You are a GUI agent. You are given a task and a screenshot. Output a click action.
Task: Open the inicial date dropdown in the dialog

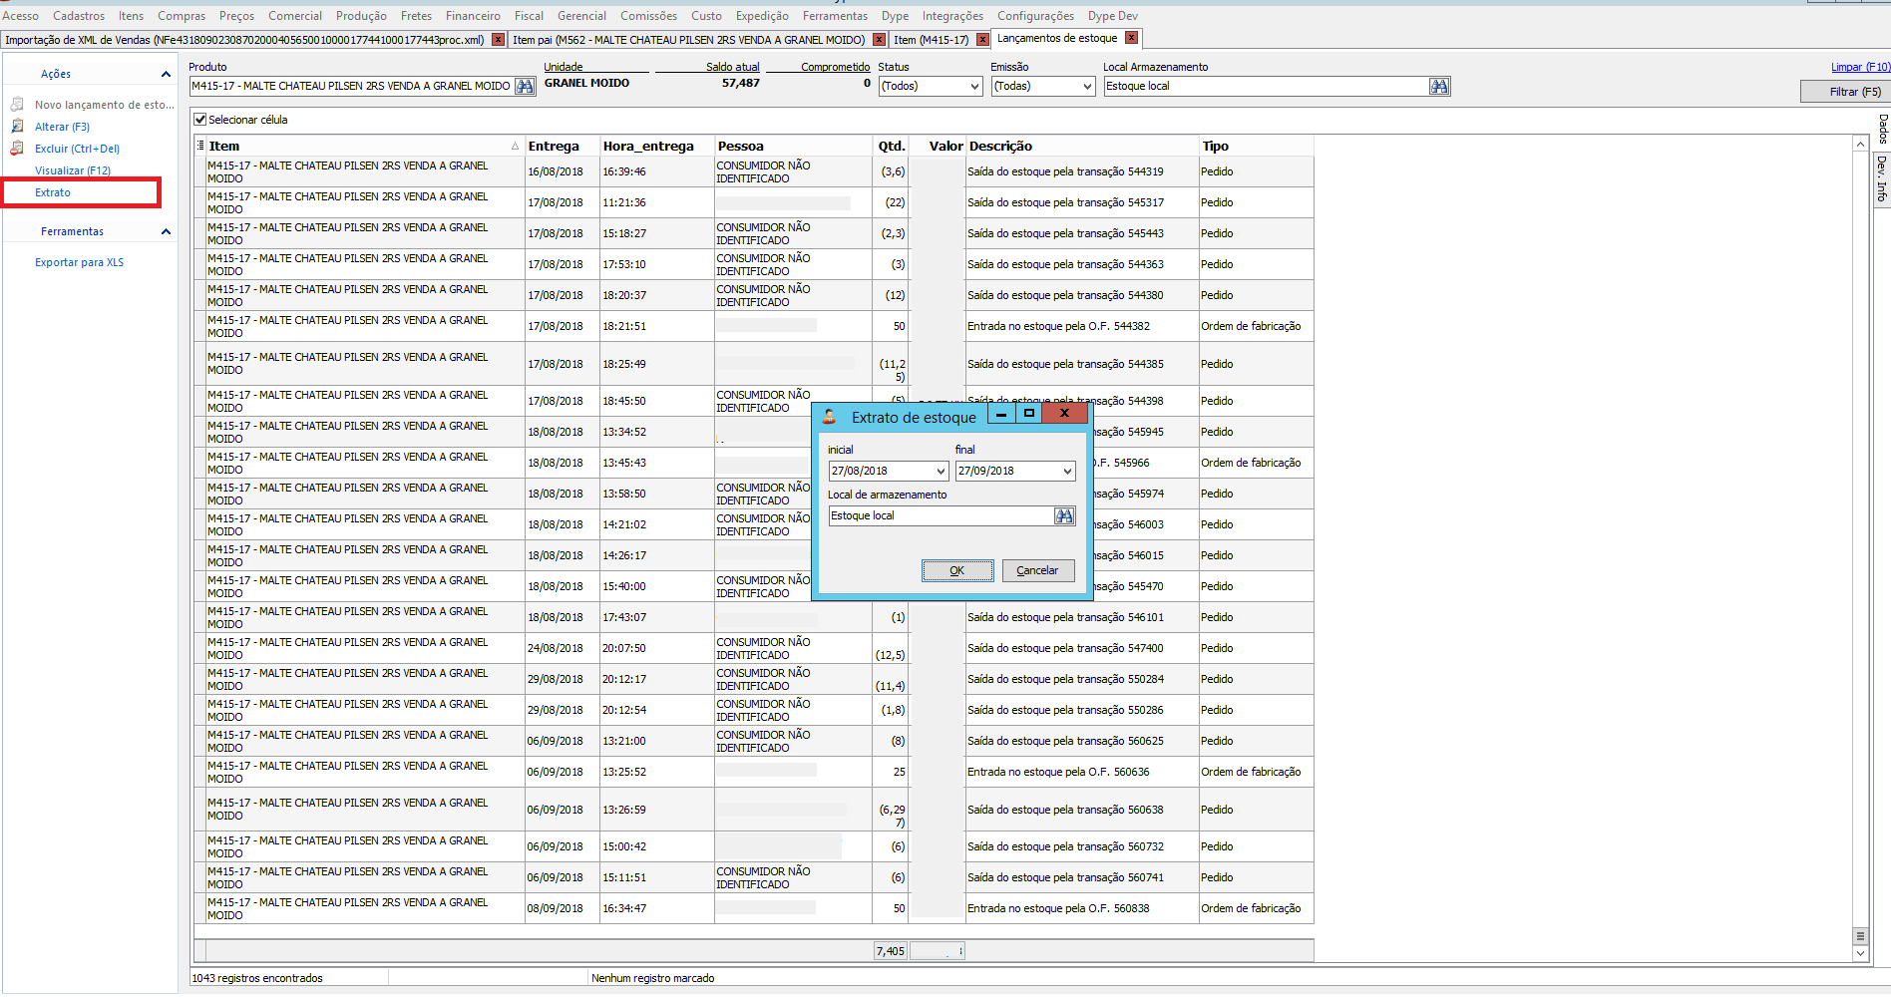click(941, 472)
